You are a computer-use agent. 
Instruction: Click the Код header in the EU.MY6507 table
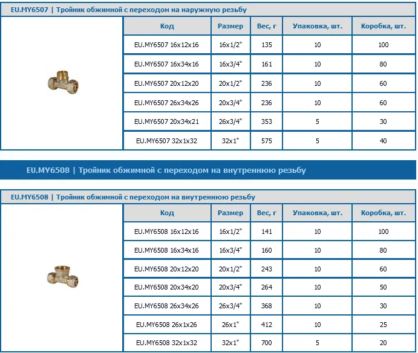click(167, 26)
